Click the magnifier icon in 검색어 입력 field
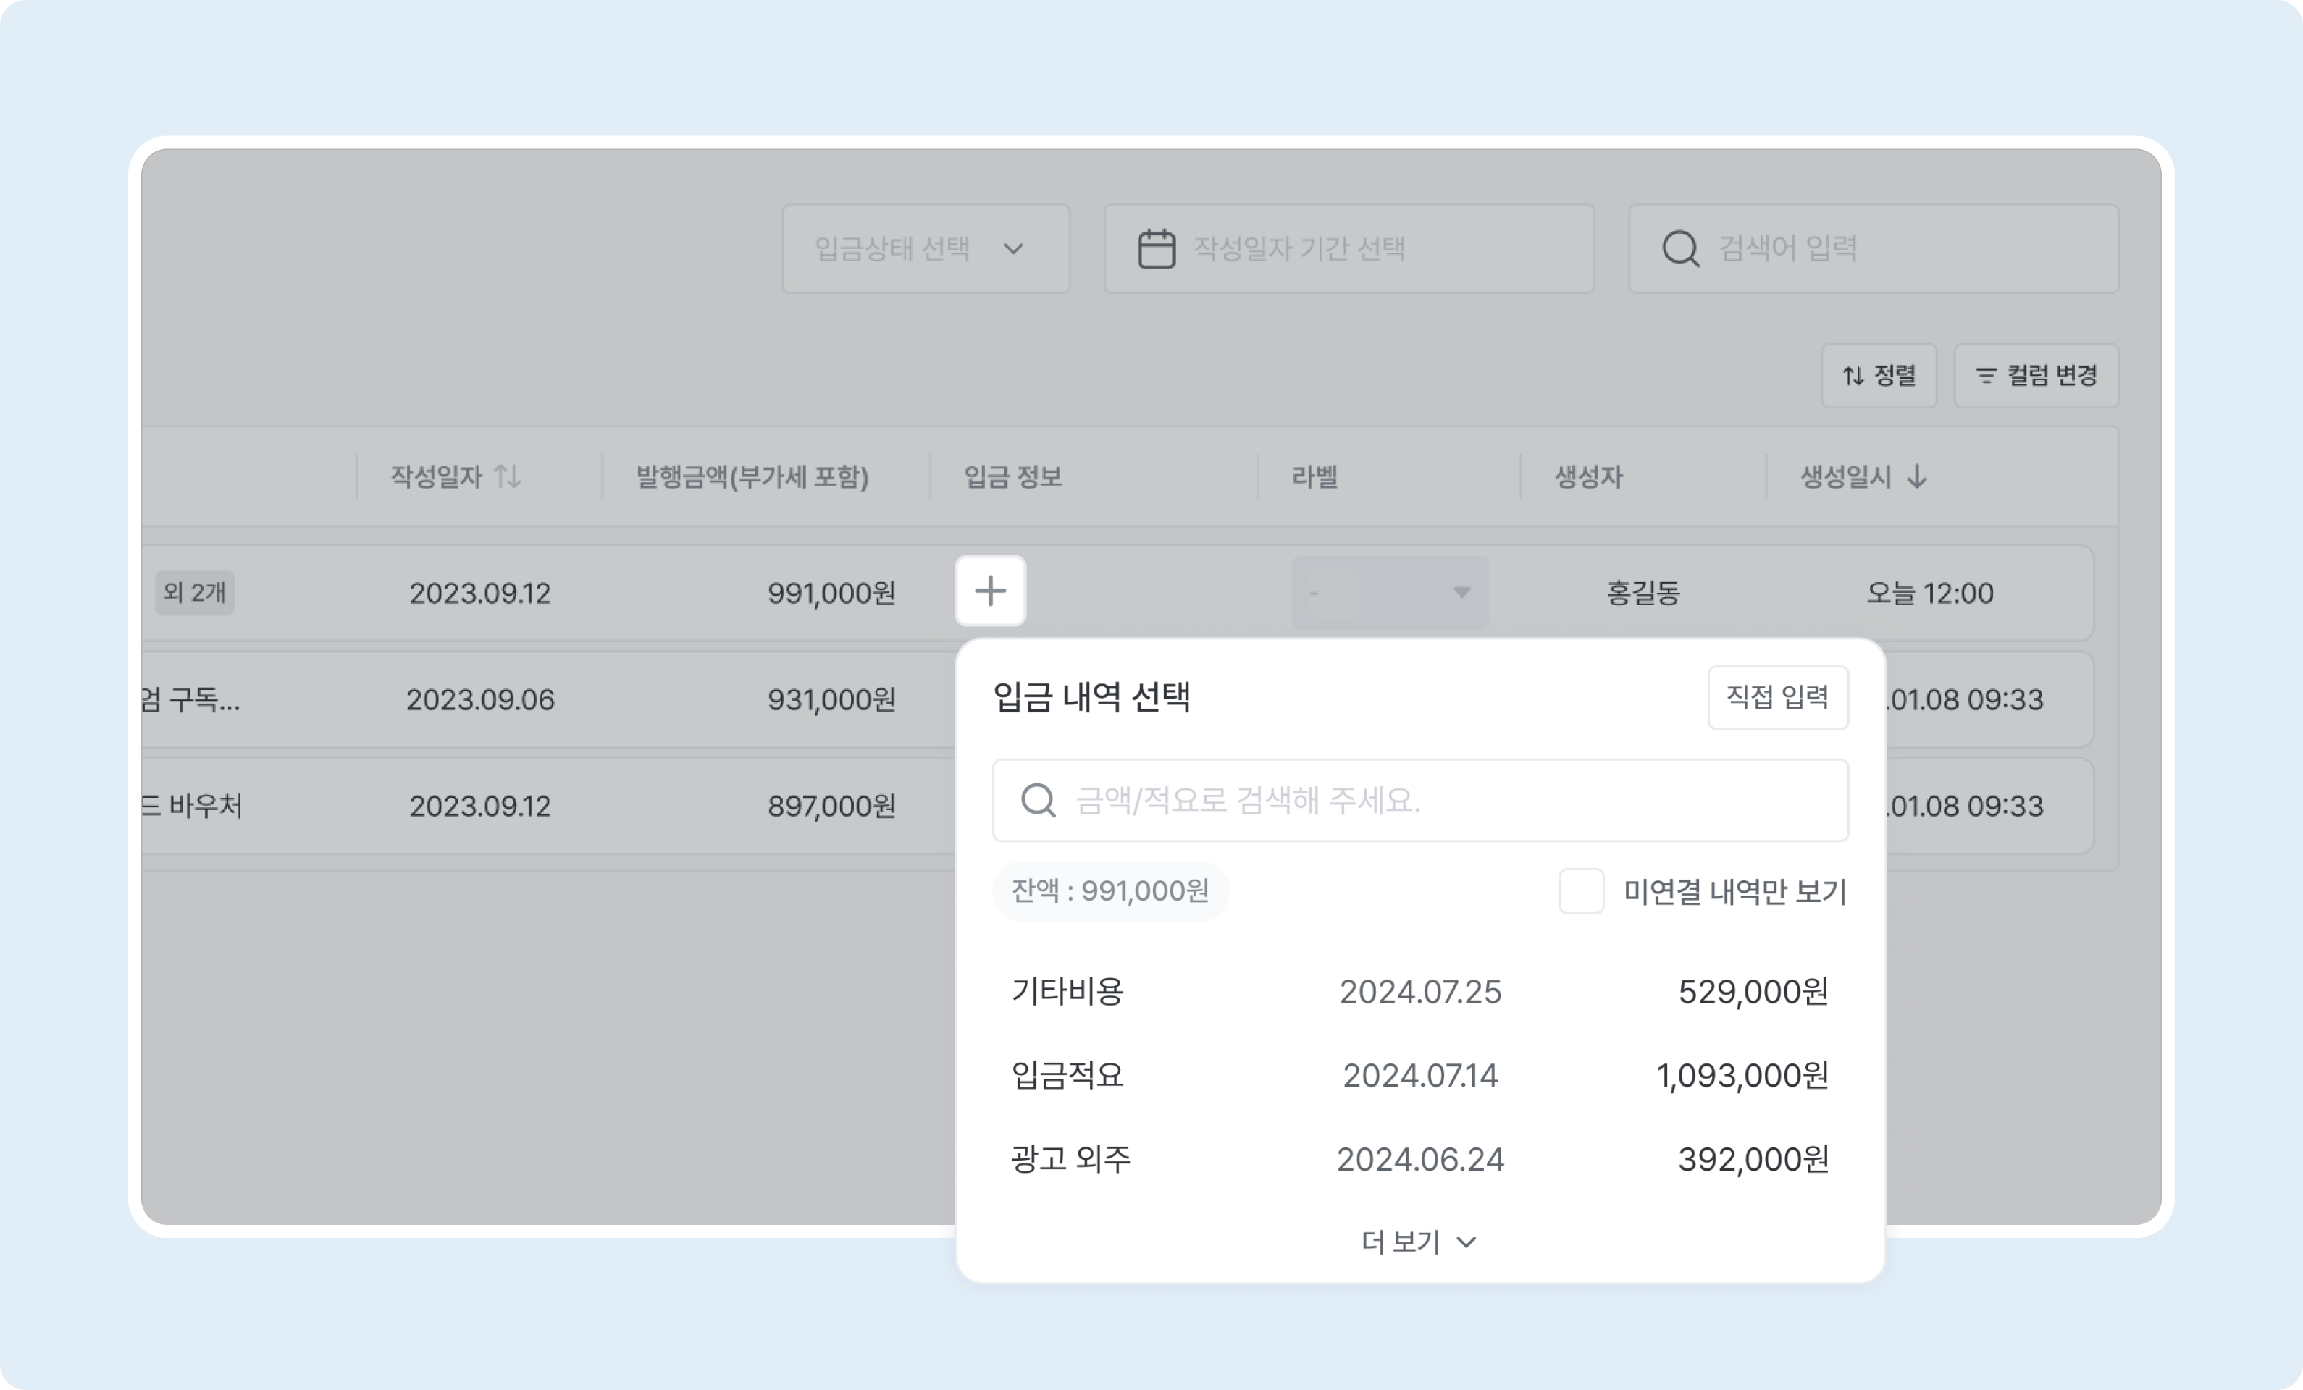The width and height of the screenshot is (2303, 1390). [x=1679, y=248]
